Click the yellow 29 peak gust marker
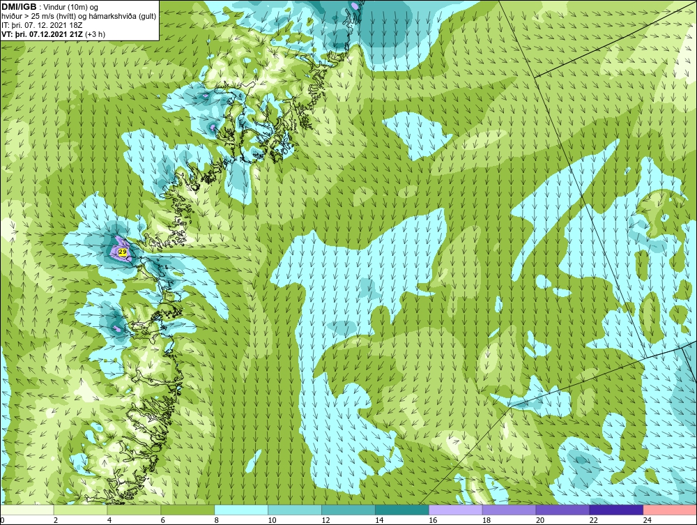The image size is (697, 525). click(x=122, y=252)
